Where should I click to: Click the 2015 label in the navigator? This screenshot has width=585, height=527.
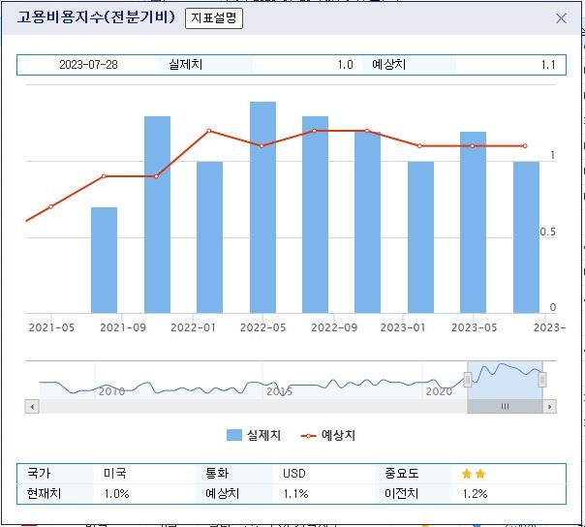pyautogui.click(x=280, y=391)
